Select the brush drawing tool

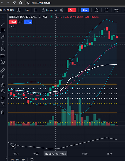pos(3,37)
